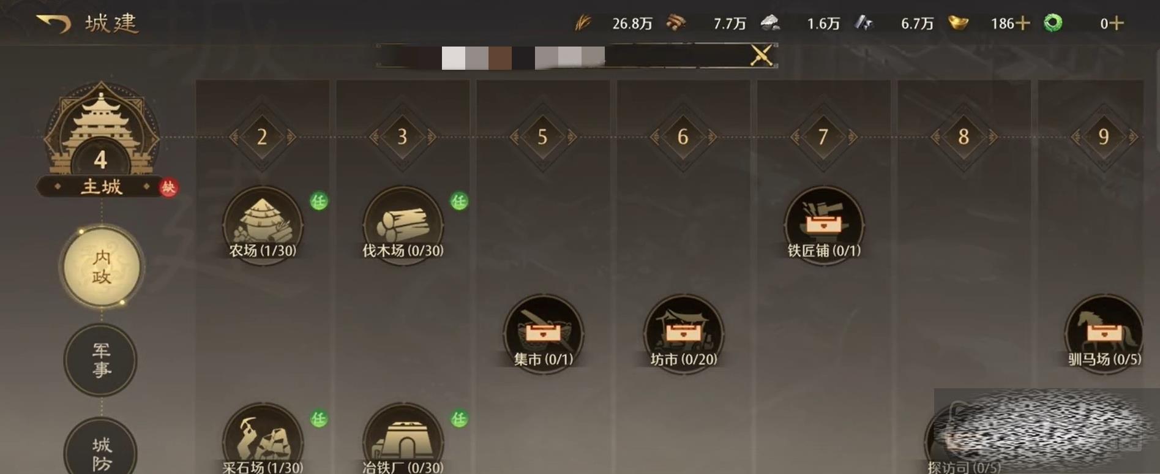Select the level 7 diamond marker

(823, 136)
